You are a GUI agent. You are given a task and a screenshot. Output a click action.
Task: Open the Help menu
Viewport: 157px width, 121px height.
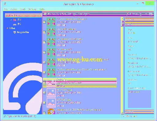(42, 9)
